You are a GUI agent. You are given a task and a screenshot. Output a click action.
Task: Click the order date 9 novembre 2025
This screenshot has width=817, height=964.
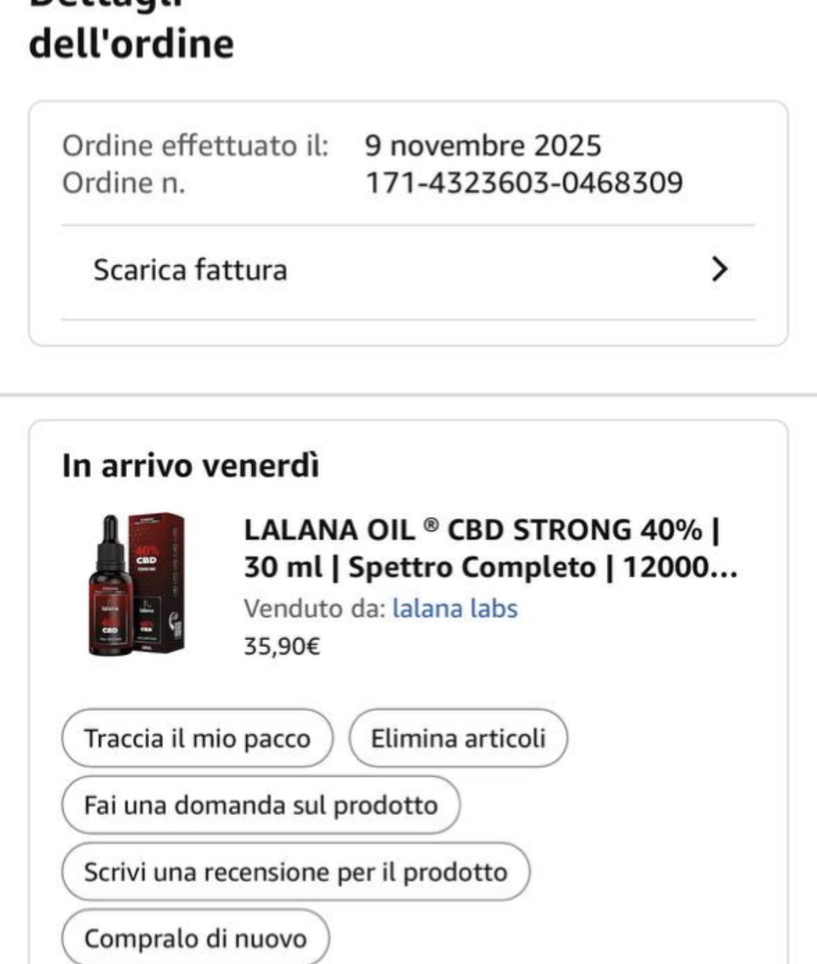point(483,146)
